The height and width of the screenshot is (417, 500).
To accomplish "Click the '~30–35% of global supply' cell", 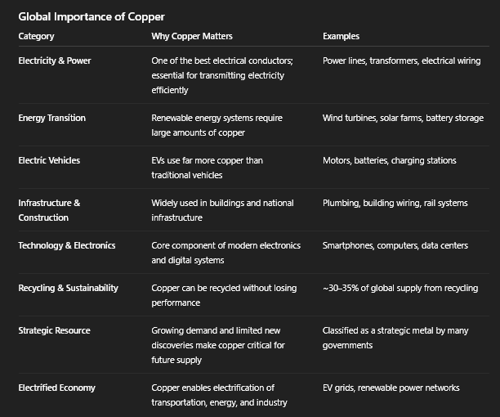I will pyautogui.click(x=400, y=288).
